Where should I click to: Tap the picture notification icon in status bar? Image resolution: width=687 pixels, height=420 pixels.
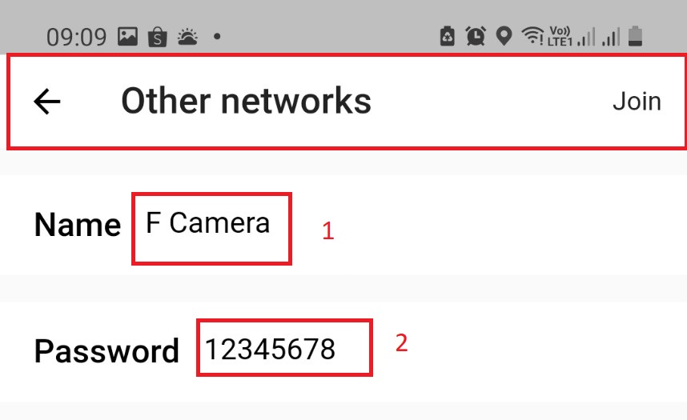click(x=127, y=36)
